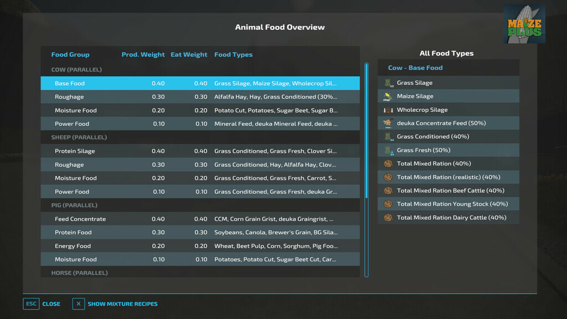
Task: Click the Total Mixed Ration Beef Cattle icon
Action: 386,190
